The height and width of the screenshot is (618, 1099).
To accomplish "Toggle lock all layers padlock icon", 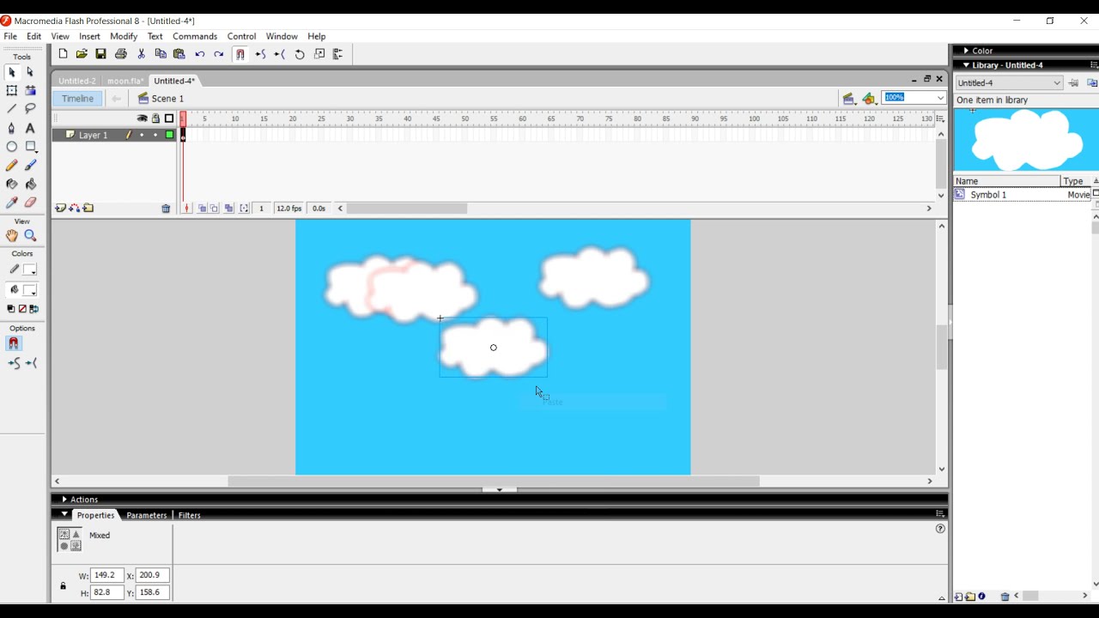I will 155,118.
